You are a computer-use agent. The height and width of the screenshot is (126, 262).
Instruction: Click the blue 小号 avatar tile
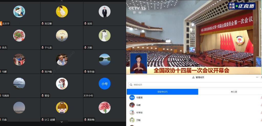coord(104,84)
